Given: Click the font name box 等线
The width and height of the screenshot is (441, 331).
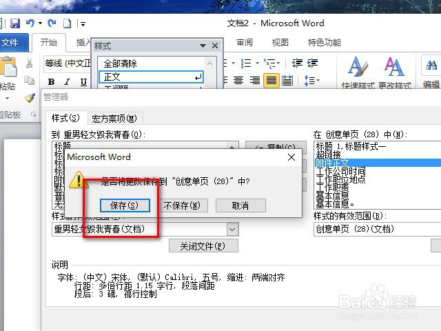Looking at the screenshot, I should 68,63.
